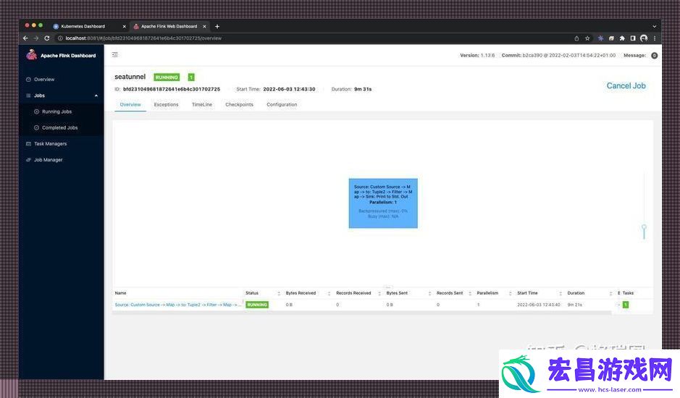680x398 pixels.
Task: Reload the page
Action: [47, 38]
